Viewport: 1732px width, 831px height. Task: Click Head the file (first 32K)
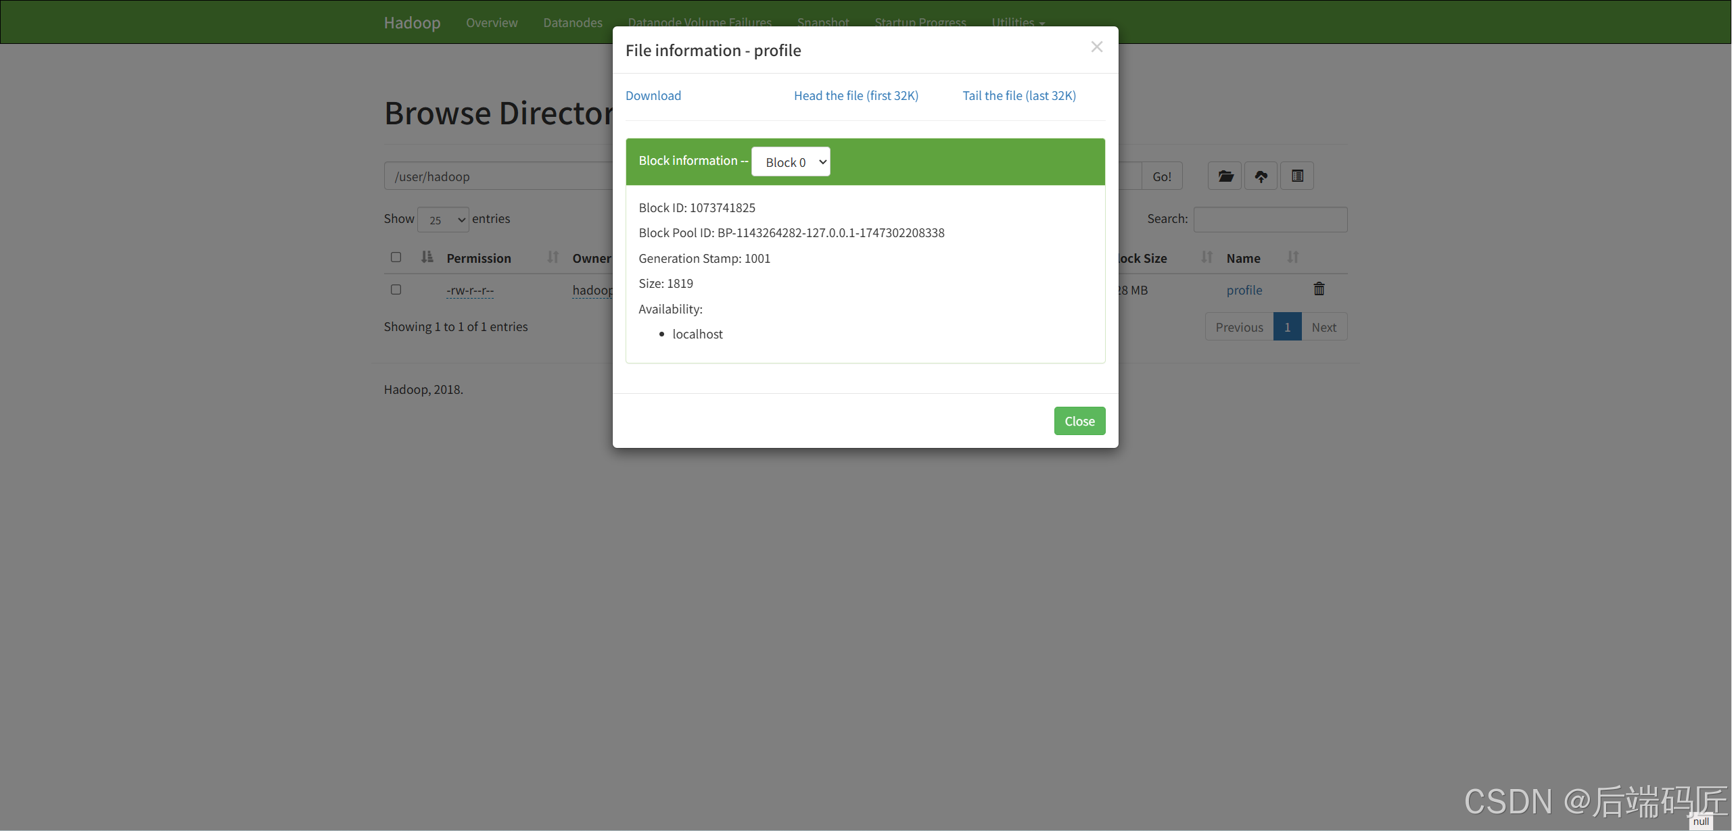coord(856,96)
